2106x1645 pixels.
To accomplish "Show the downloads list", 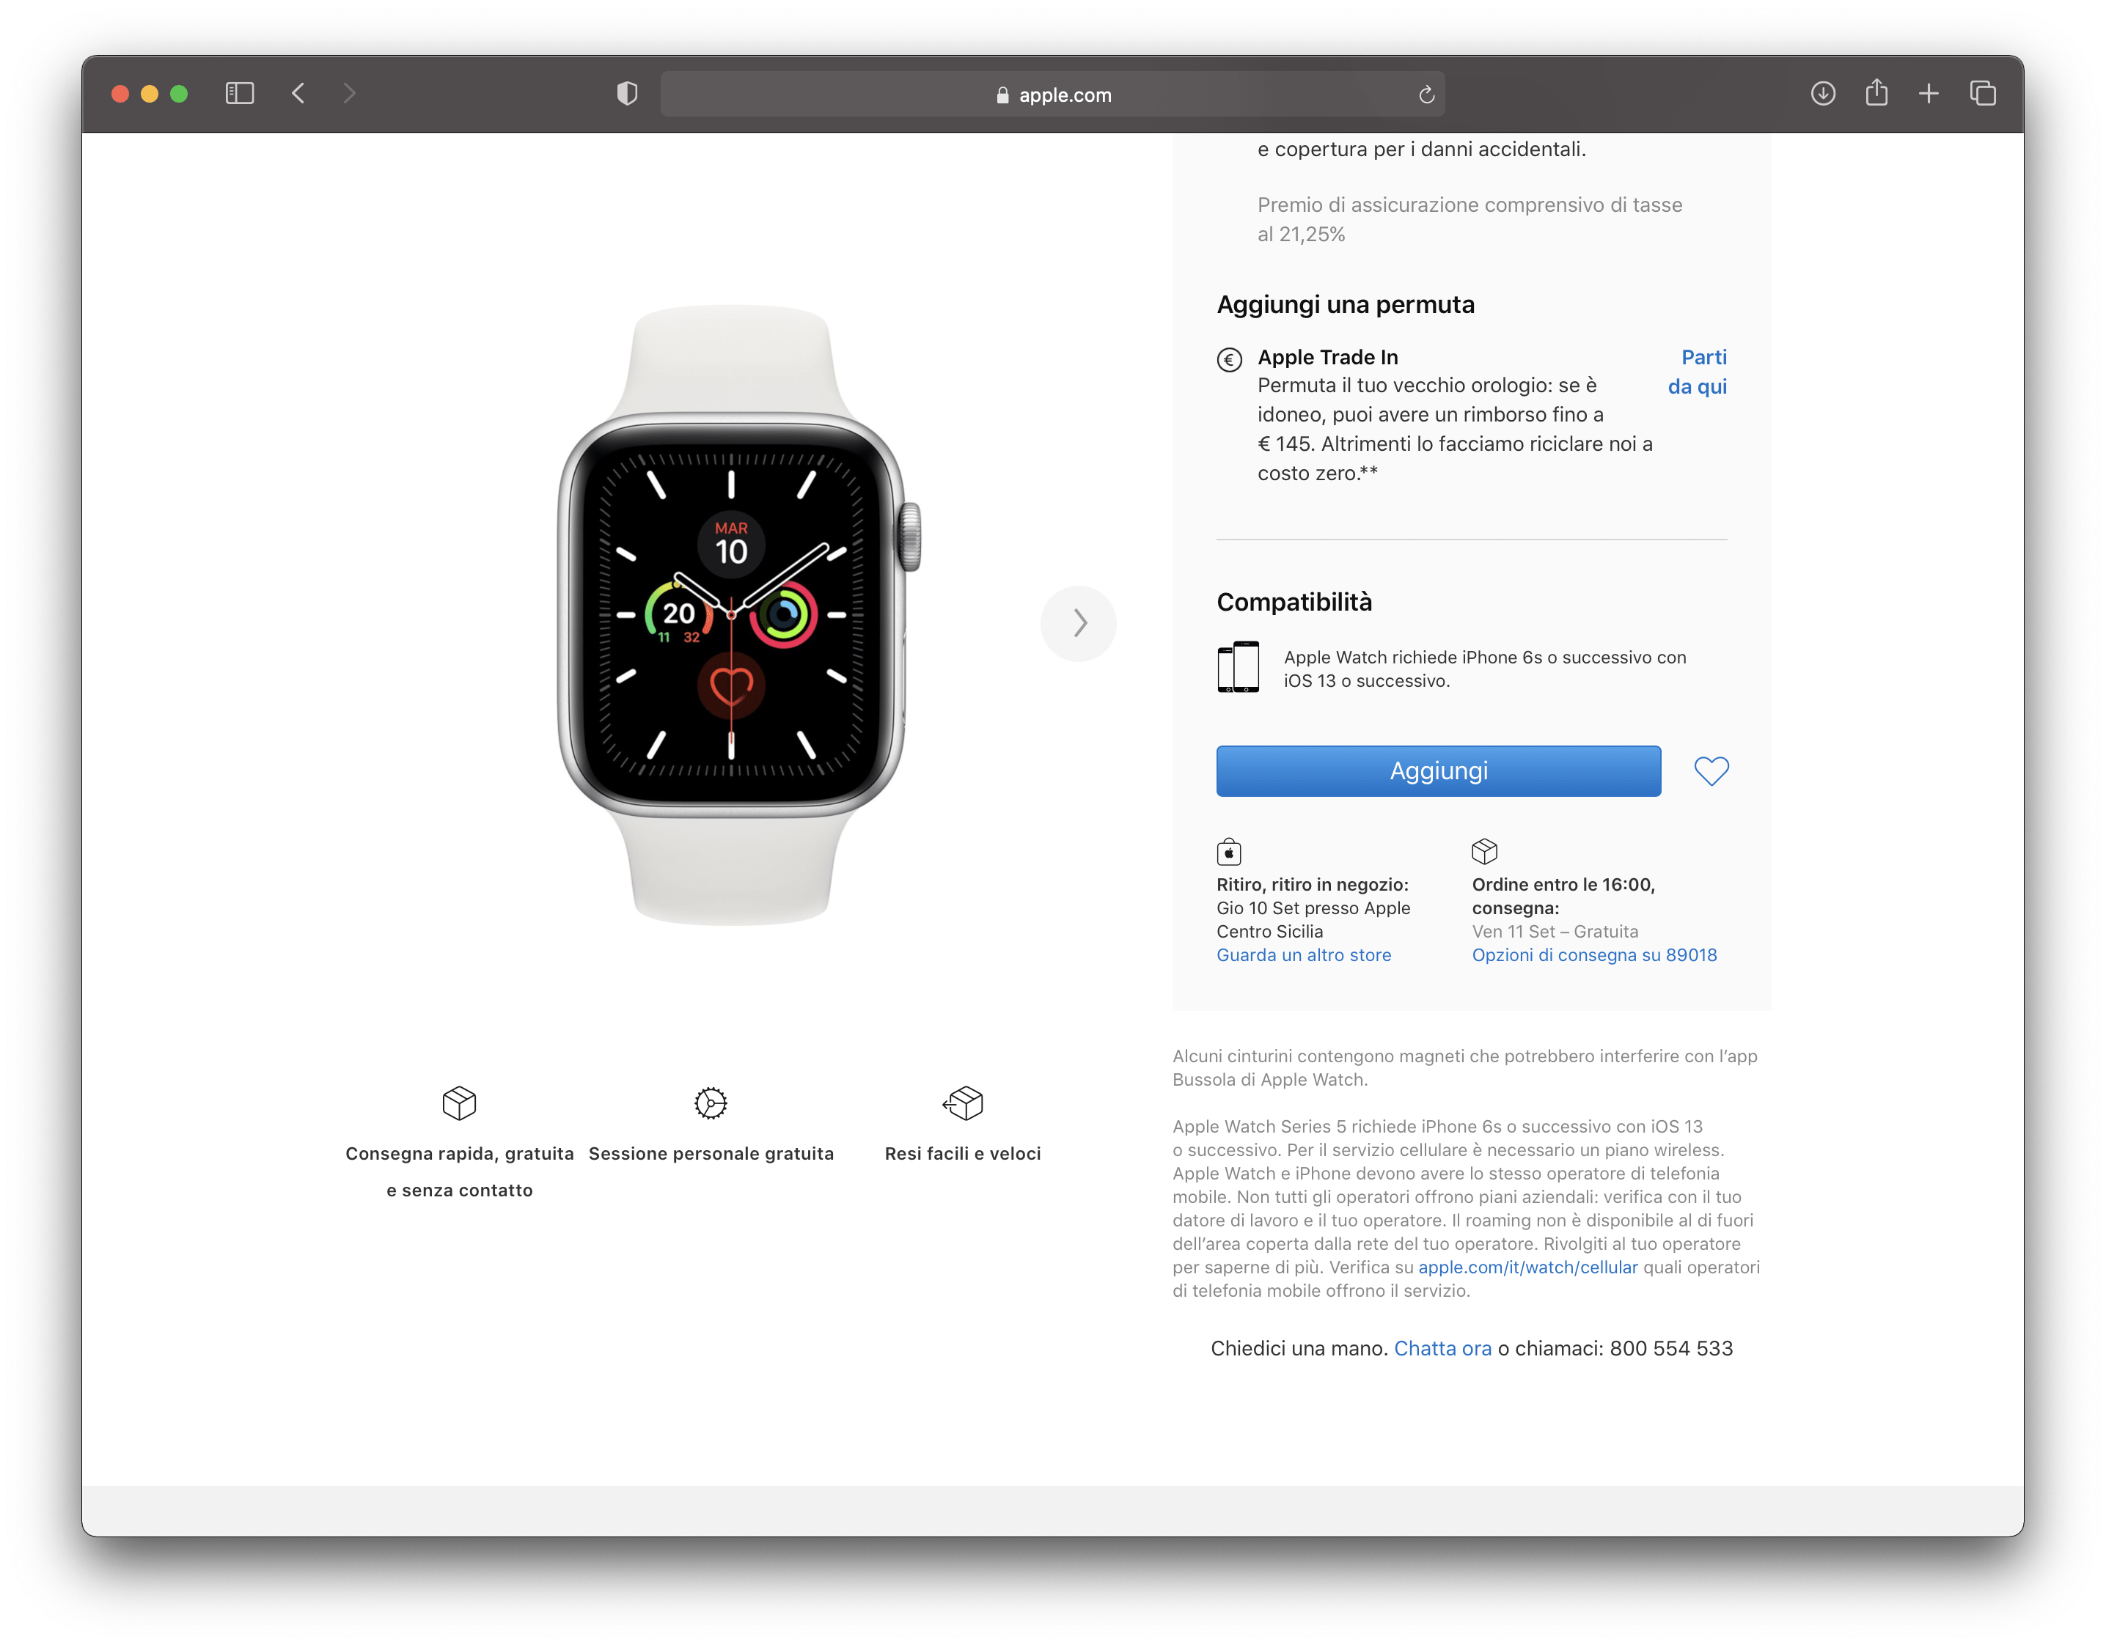I will click(x=1822, y=94).
